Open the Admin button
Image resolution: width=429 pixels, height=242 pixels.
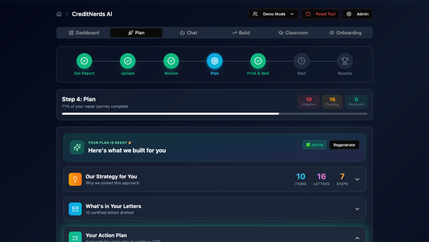coord(357,14)
